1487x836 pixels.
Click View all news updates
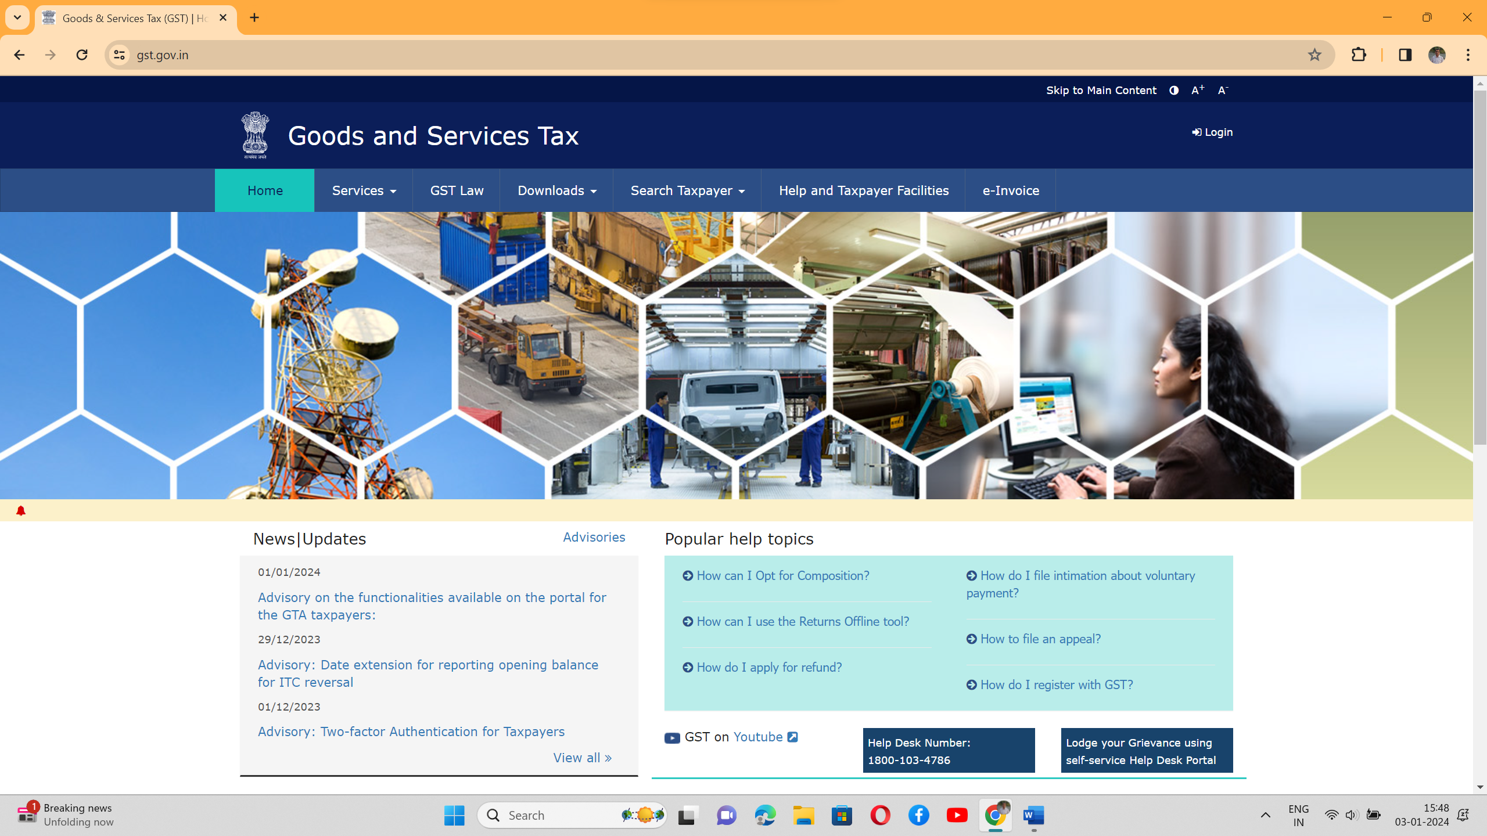(582, 758)
